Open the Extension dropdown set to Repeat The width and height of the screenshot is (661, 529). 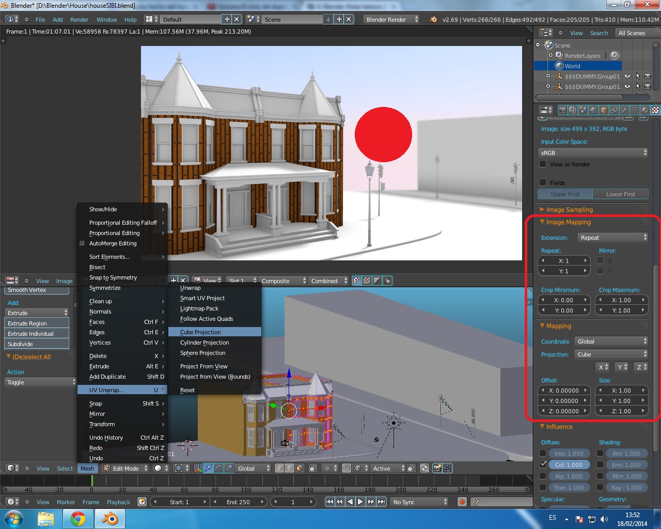[612, 238]
